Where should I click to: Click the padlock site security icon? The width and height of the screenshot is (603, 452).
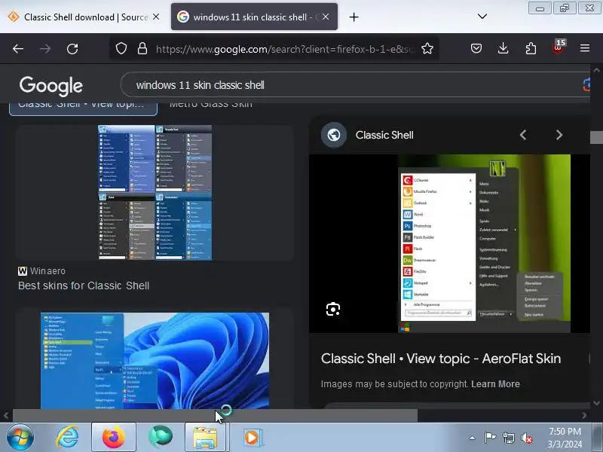(x=142, y=48)
